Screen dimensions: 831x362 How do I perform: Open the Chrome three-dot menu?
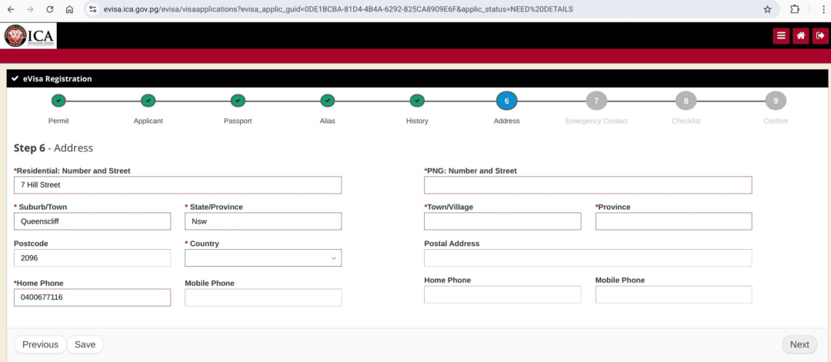[x=820, y=9]
